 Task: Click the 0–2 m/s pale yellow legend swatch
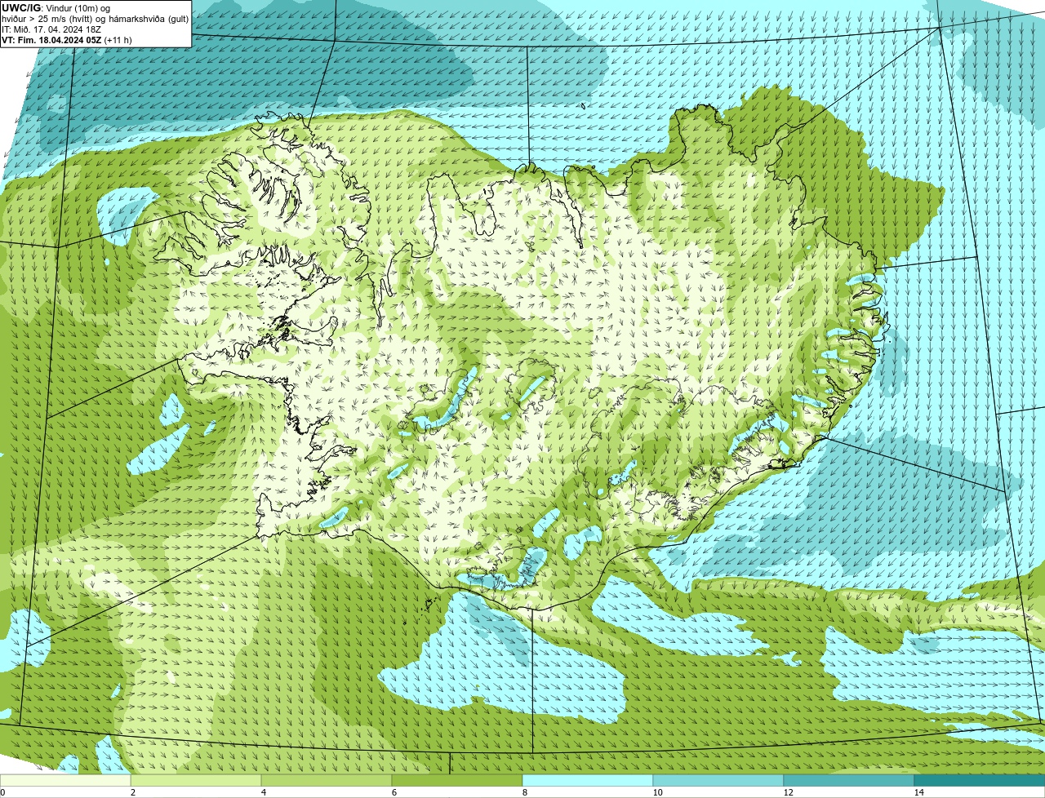click(x=65, y=781)
